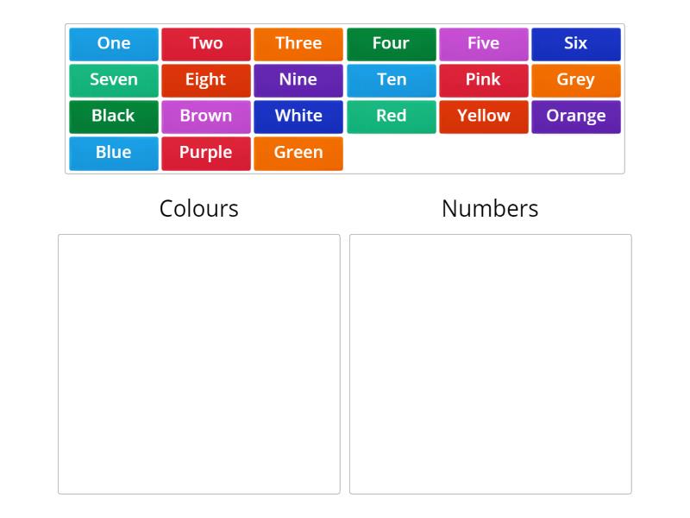Select the "Ten" tile
The image size is (690, 518).
(x=391, y=79)
